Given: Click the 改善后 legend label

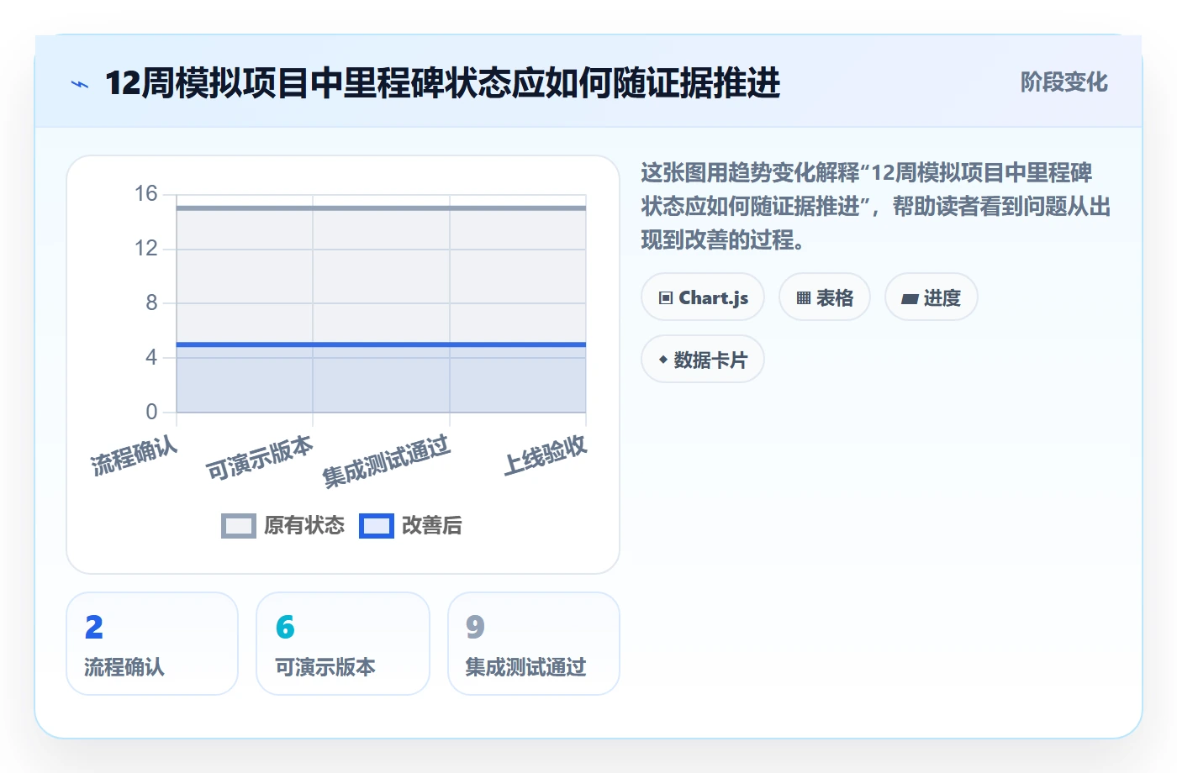Looking at the screenshot, I should click(x=432, y=526).
